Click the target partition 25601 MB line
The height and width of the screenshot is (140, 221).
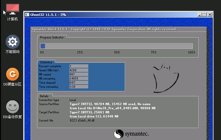point(89,112)
